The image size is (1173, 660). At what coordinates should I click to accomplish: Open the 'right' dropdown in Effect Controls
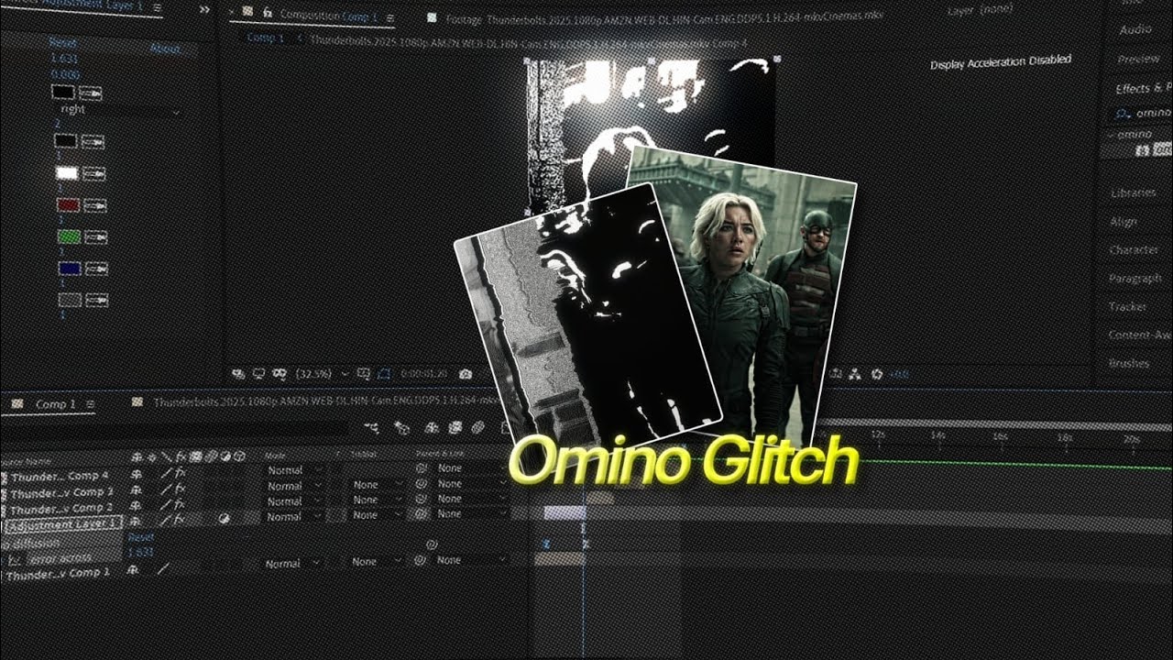coord(118,110)
